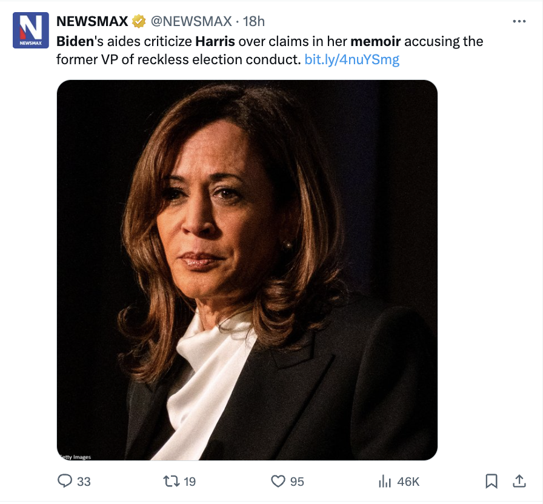This screenshot has width=543, height=504.
Task: Click the 18h timestamp
Action: tap(254, 21)
